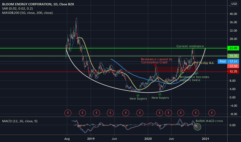Click the red arrow marking Coronavirus Crash resistance
The height and width of the screenshot is (142, 241).
coord(155,65)
